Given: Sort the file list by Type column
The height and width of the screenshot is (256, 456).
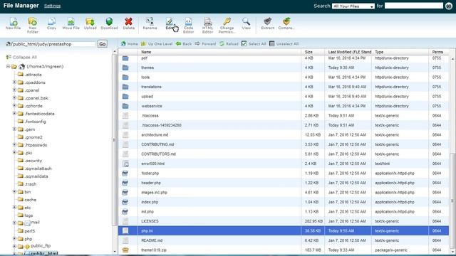Looking at the screenshot, I should click(x=379, y=52).
